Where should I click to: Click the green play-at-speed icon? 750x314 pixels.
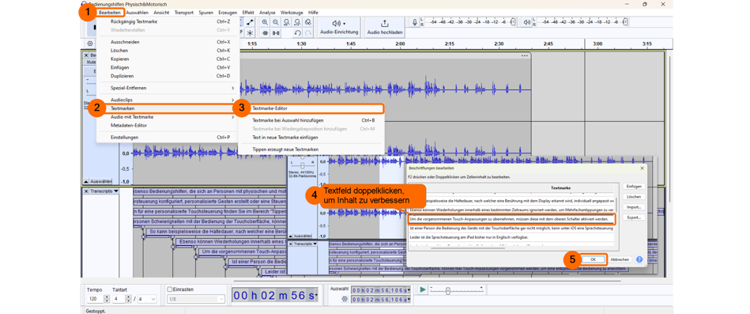point(422,289)
